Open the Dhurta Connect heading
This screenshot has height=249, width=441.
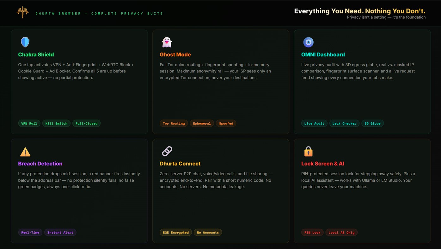[x=180, y=164]
